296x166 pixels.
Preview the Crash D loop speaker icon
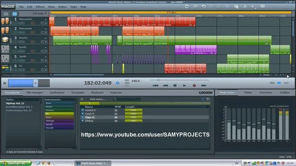click(x=82, y=114)
